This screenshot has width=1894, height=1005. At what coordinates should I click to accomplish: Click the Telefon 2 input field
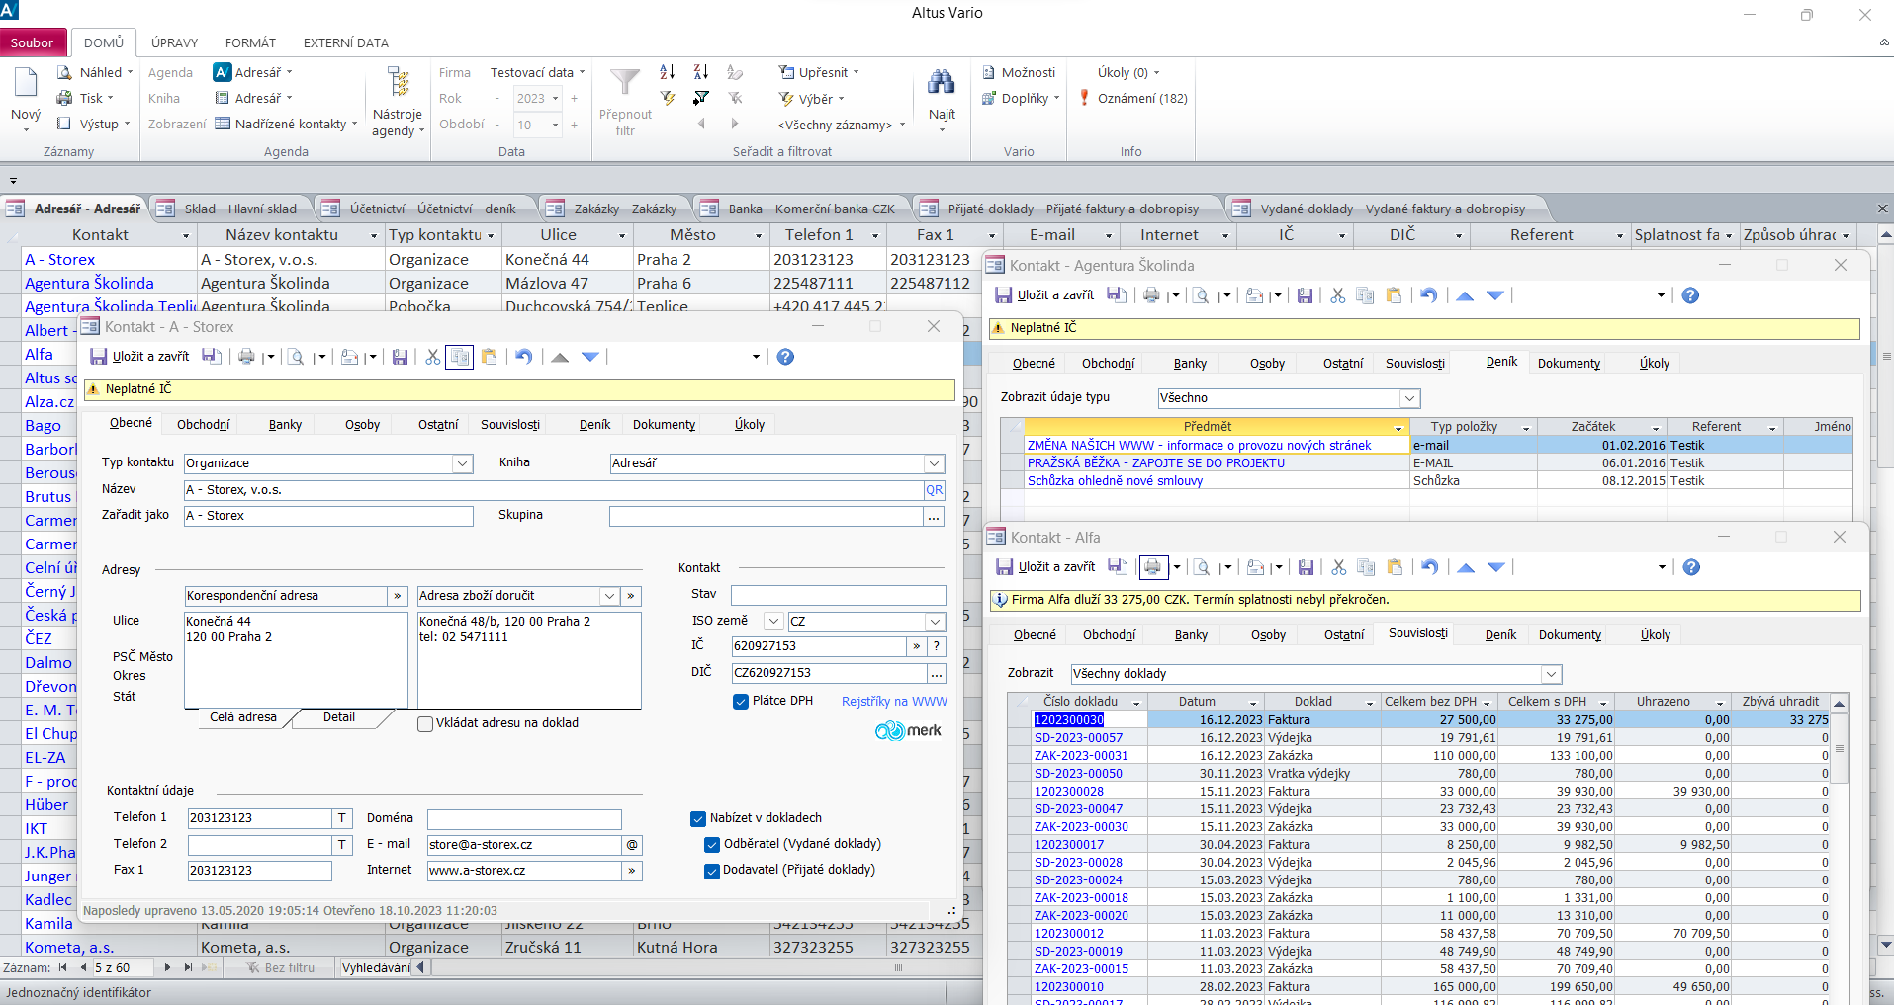pyautogui.click(x=259, y=845)
